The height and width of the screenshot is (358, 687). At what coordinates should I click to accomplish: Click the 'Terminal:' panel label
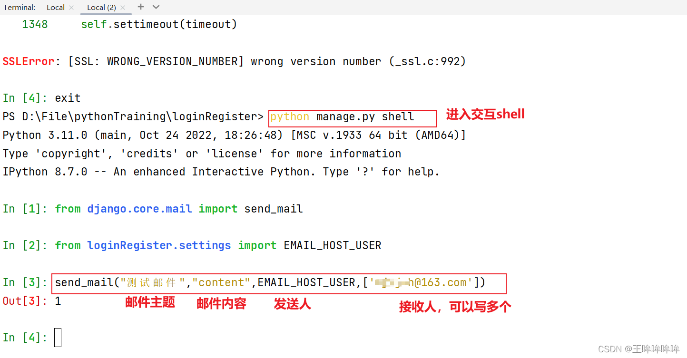click(x=20, y=7)
